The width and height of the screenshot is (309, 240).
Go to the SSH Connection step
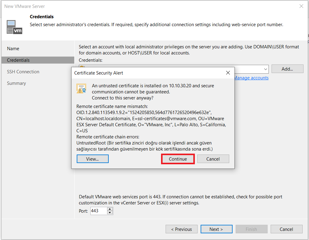tap(23, 72)
